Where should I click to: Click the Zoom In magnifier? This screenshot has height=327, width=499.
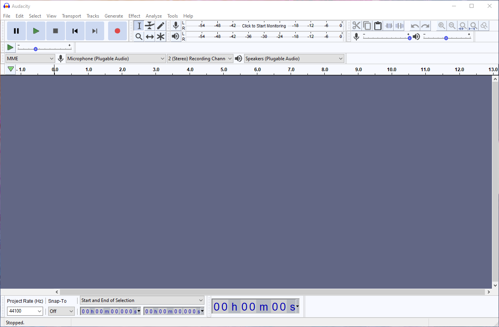pyautogui.click(x=441, y=26)
